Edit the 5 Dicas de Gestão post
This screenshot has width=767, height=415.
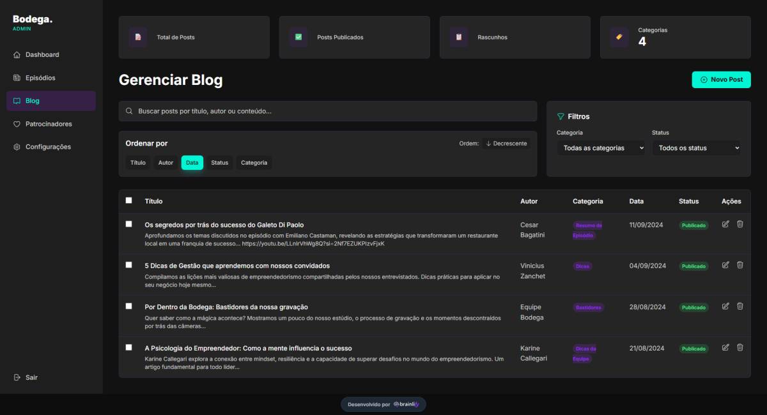pyautogui.click(x=725, y=265)
